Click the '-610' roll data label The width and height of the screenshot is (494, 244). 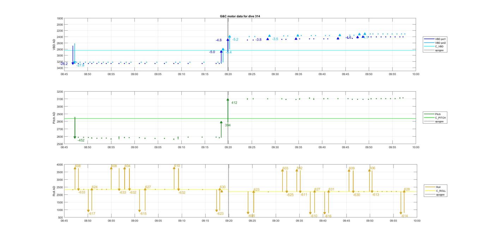point(314,216)
